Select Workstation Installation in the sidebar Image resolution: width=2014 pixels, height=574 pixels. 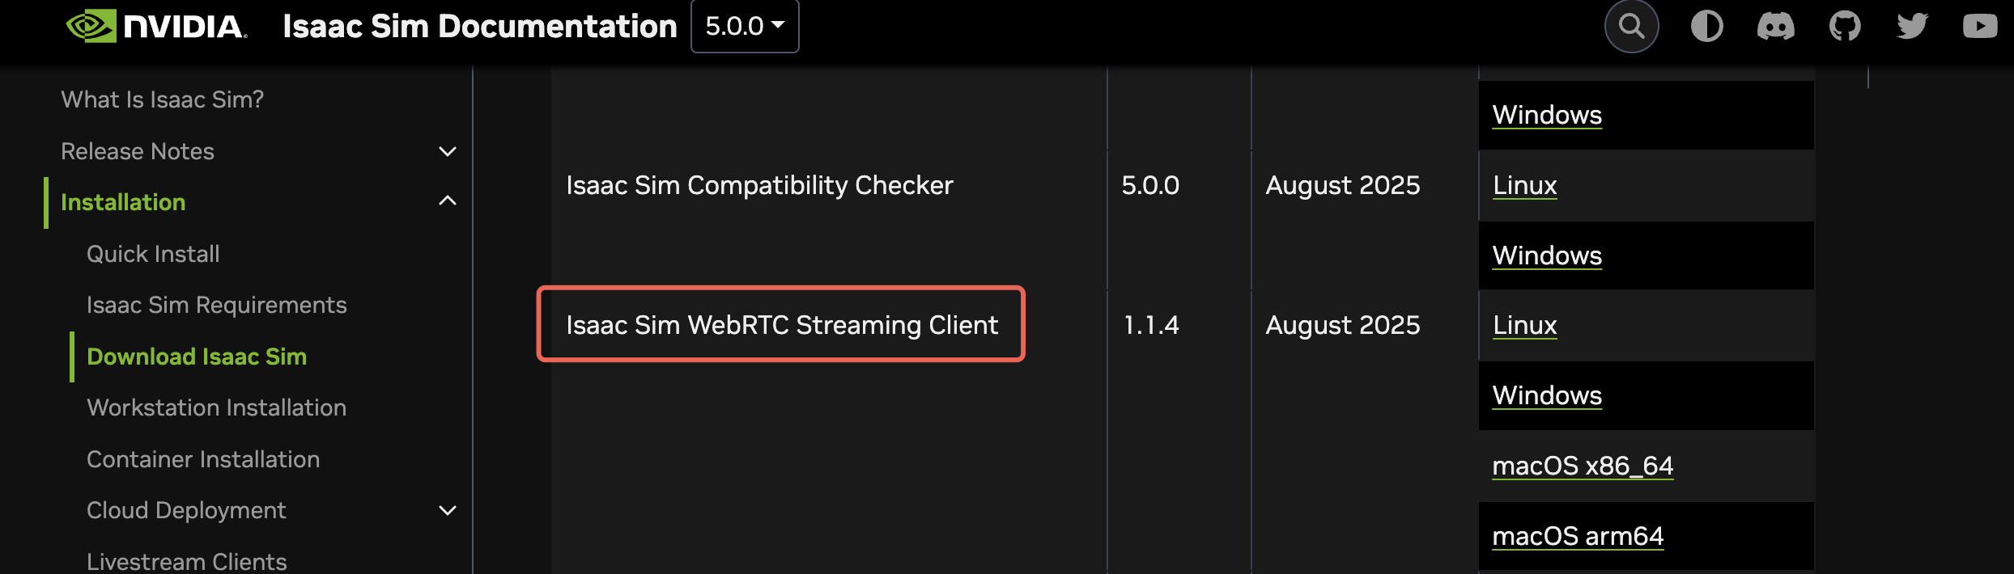216,407
